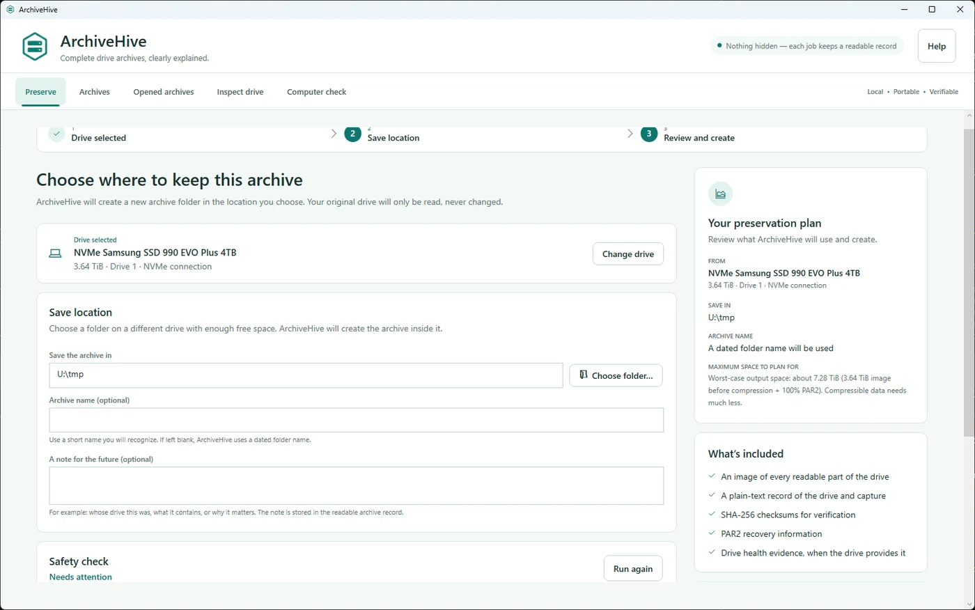Viewport: 975px width, 610px height.
Task: Click the Review and create step label
Action: pyautogui.click(x=699, y=138)
